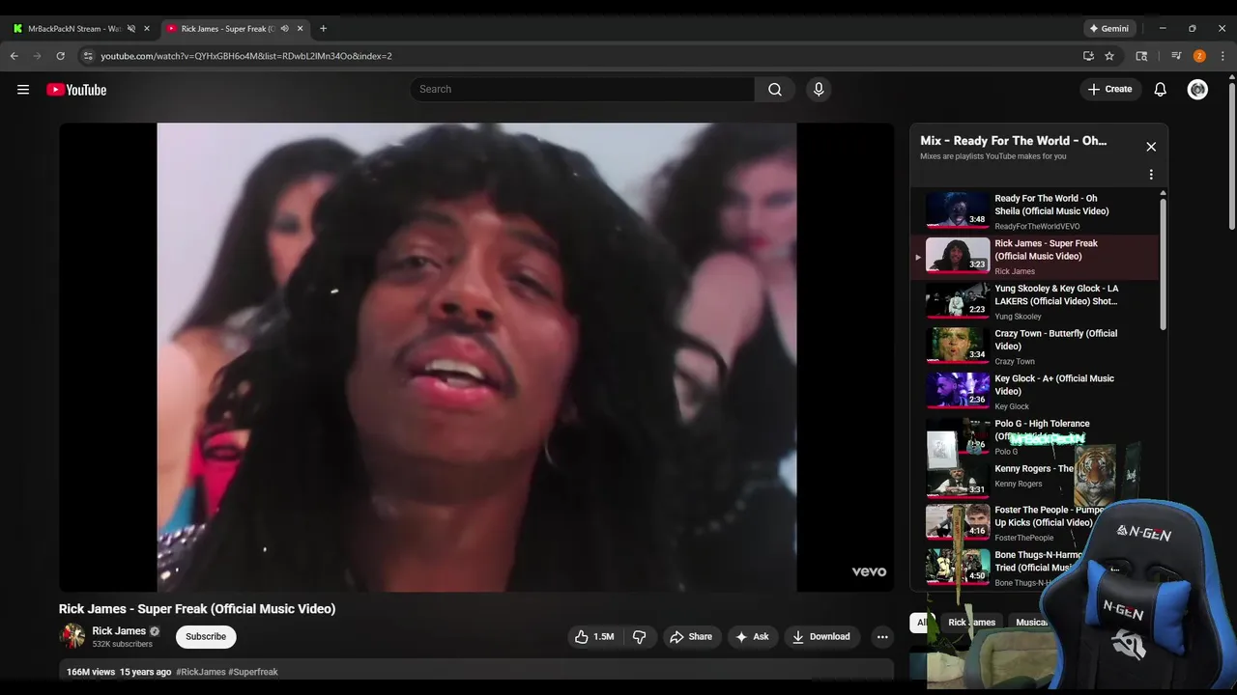The image size is (1237, 695).
Task: Play Yung Skooley LA LAKERS video
Action: pyautogui.click(x=1034, y=302)
